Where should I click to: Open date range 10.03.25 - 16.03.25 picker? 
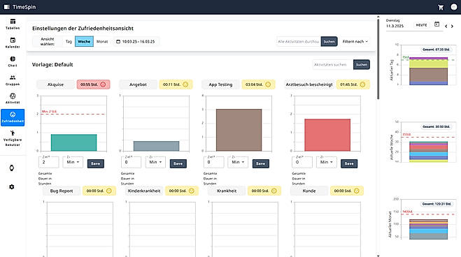pyautogui.click(x=136, y=42)
